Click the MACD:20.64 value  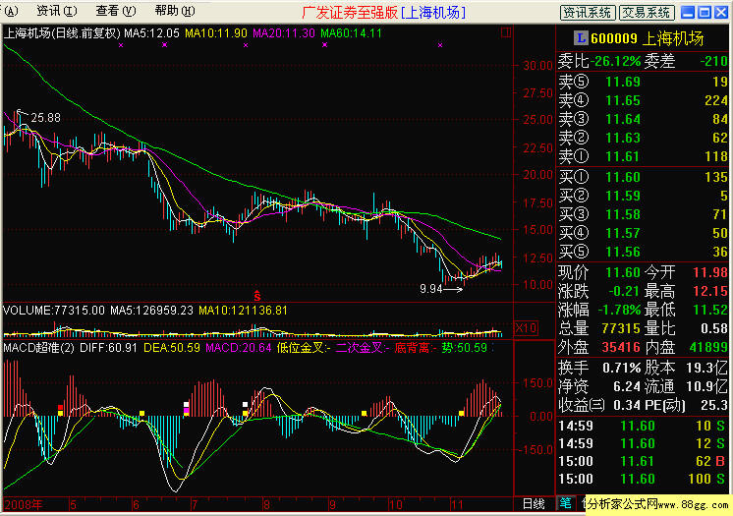pos(239,348)
